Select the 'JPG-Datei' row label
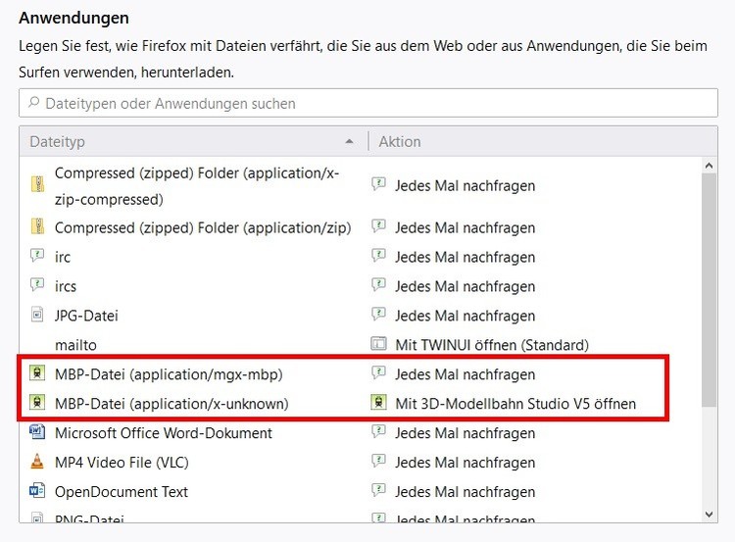735x542 pixels. click(x=86, y=316)
